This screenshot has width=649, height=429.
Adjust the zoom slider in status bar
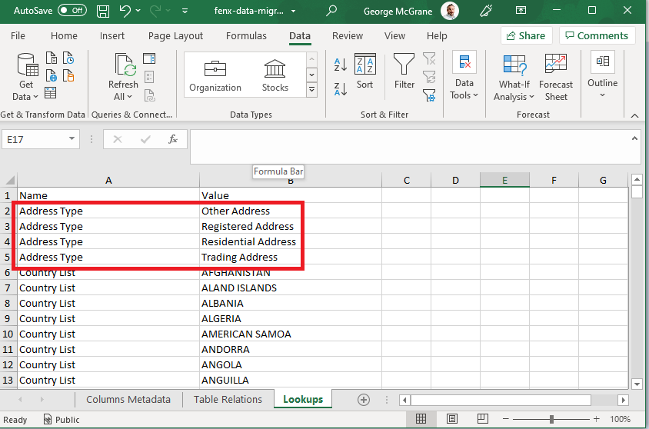(x=552, y=420)
